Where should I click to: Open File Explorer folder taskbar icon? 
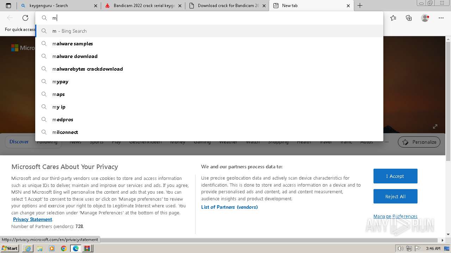[x=40, y=248]
